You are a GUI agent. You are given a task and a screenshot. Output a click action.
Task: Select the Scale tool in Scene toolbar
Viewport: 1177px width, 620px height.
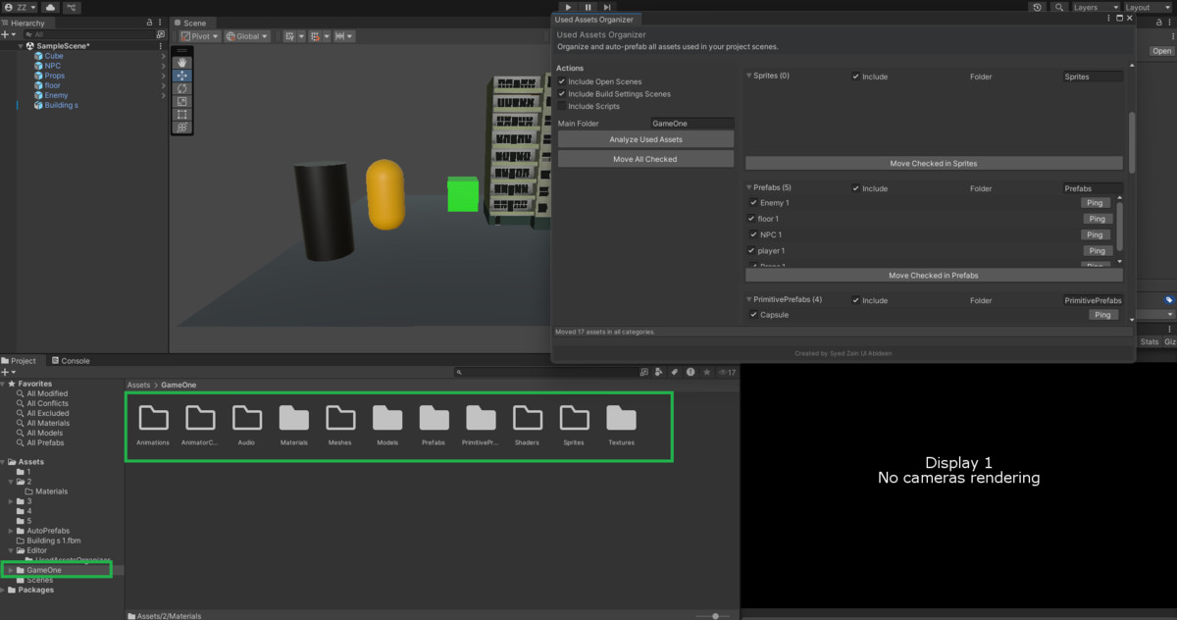(182, 101)
